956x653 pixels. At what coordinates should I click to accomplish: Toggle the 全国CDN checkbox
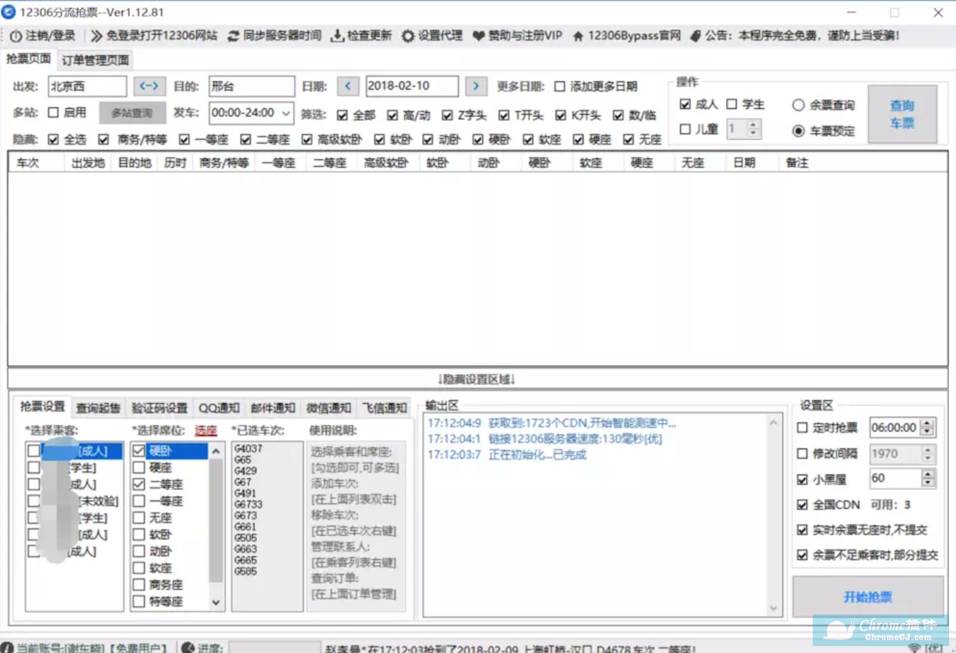pos(802,505)
